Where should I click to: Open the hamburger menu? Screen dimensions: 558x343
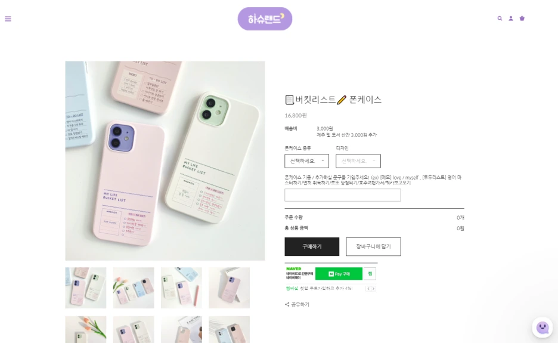pyautogui.click(x=8, y=19)
